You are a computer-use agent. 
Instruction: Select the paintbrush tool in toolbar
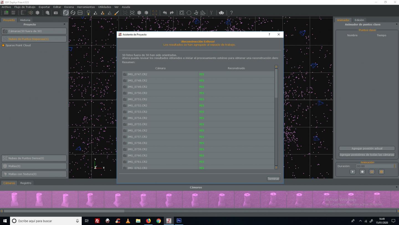point(117,13)
